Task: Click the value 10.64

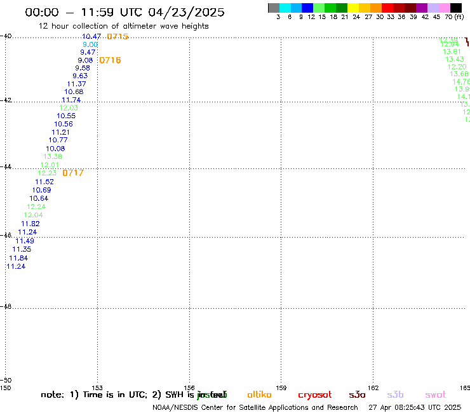Action: 39,198
